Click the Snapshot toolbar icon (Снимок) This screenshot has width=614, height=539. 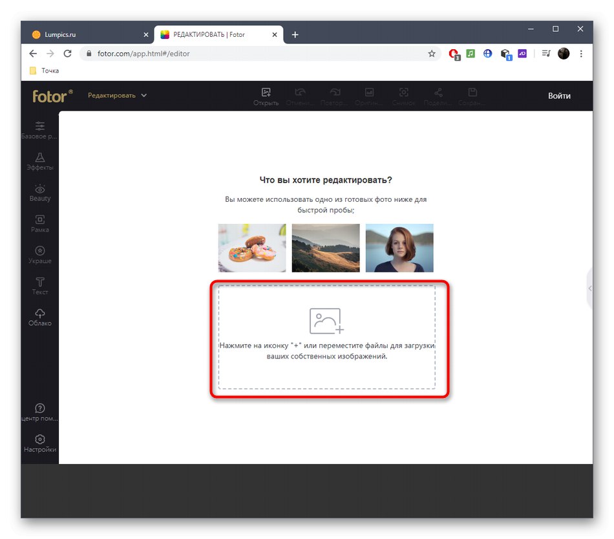[403, 96]
